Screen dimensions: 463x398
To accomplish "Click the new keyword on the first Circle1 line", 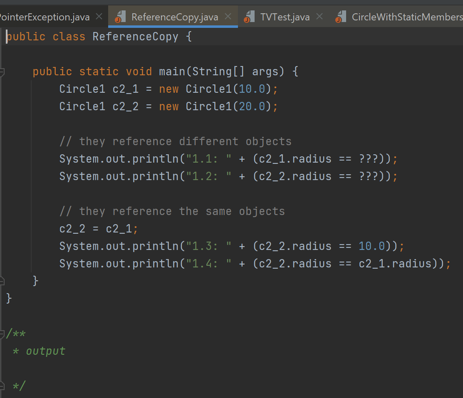I will (x=168, y=89).
